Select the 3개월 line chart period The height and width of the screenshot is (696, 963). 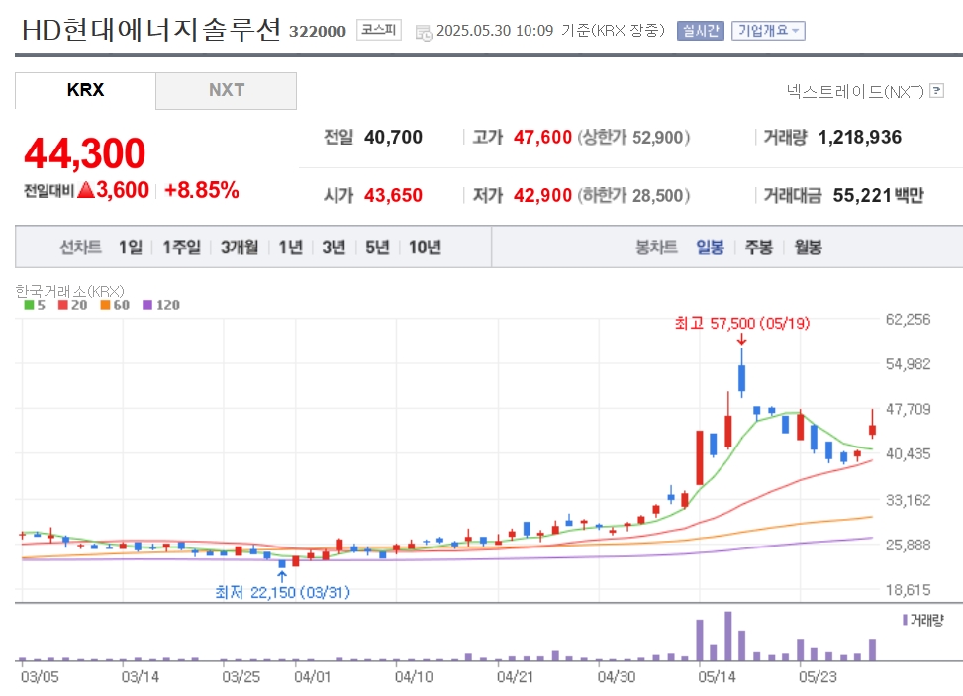(240, 248)
